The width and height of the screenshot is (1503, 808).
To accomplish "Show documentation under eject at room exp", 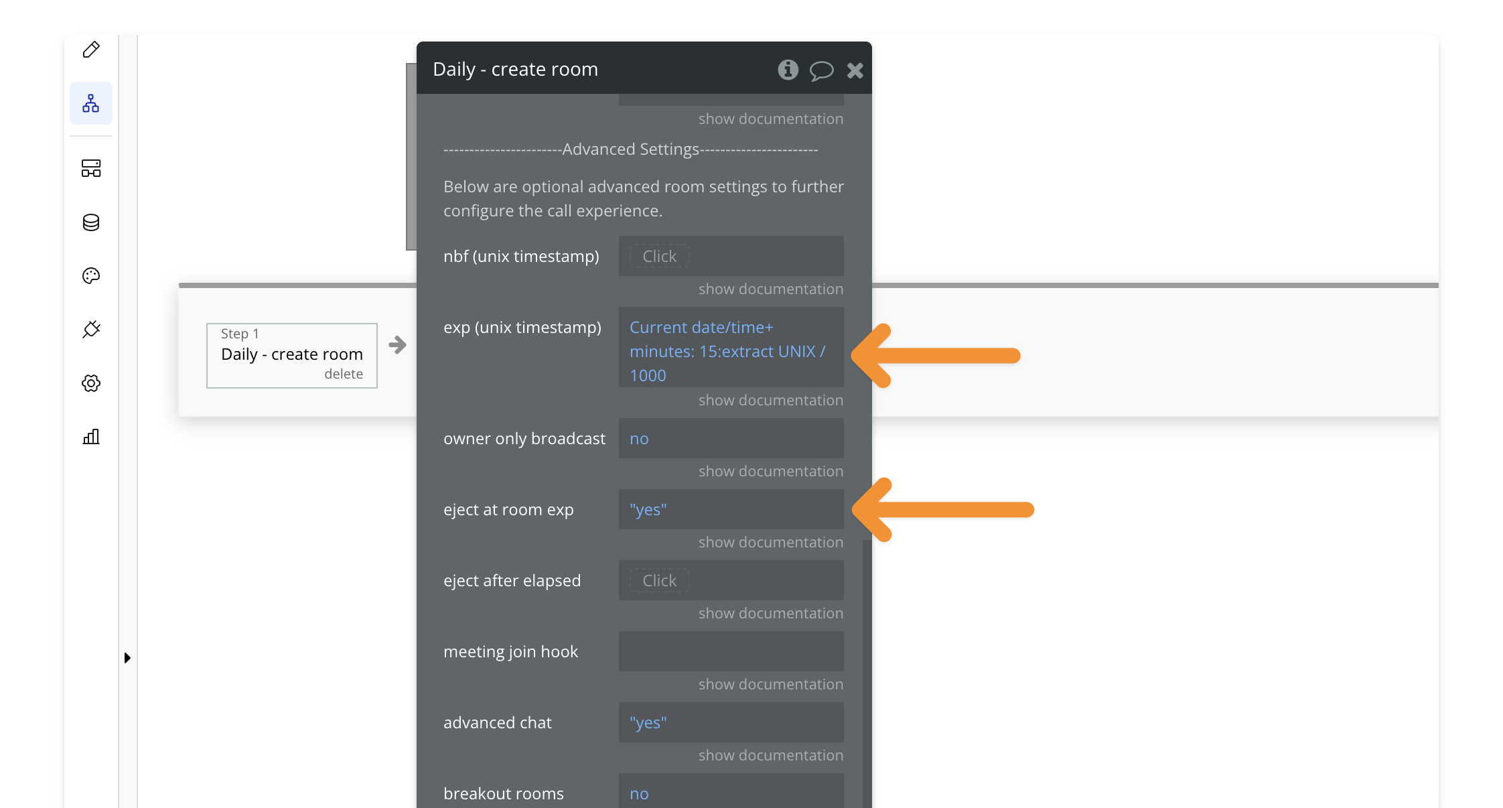I will click(x=771, y=543).
